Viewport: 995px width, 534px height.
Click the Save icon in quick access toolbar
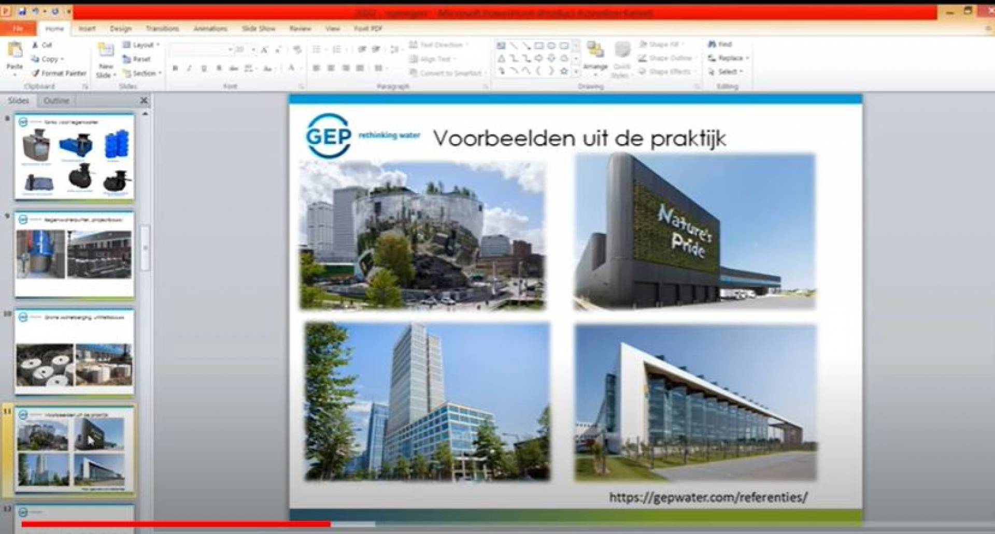click(x=22, y=11)
